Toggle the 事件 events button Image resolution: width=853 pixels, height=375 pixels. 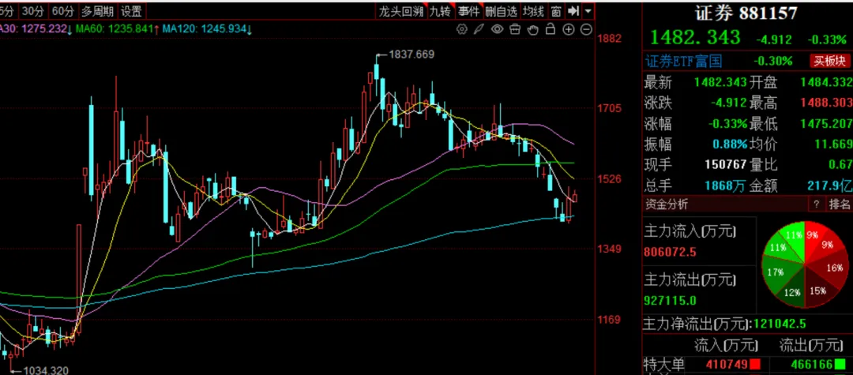pos(468,11)
